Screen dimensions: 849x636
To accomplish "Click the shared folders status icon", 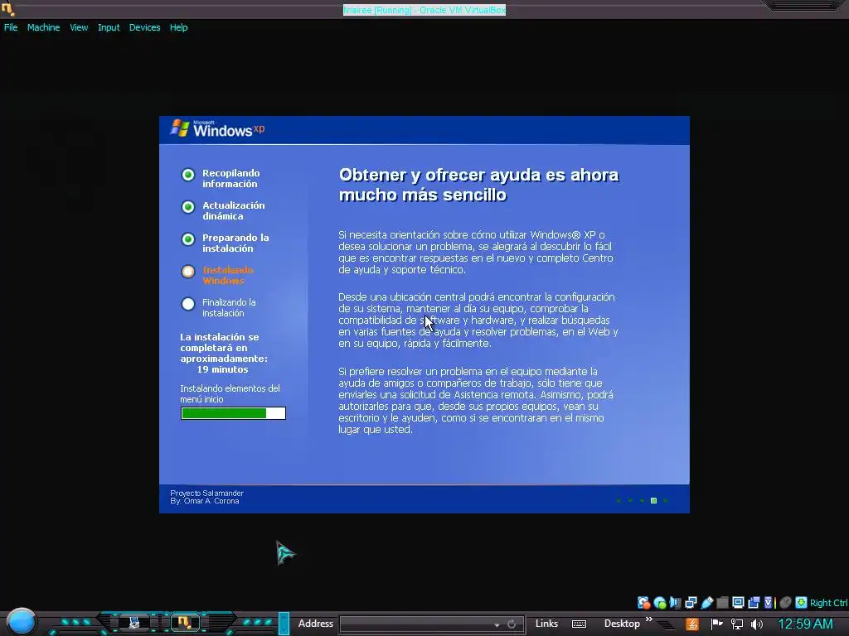I will [x=722, y=603].
